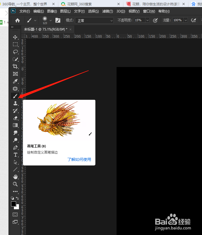Click the background color swatch
Screen dimensions: 202x235
click(17, 208)
